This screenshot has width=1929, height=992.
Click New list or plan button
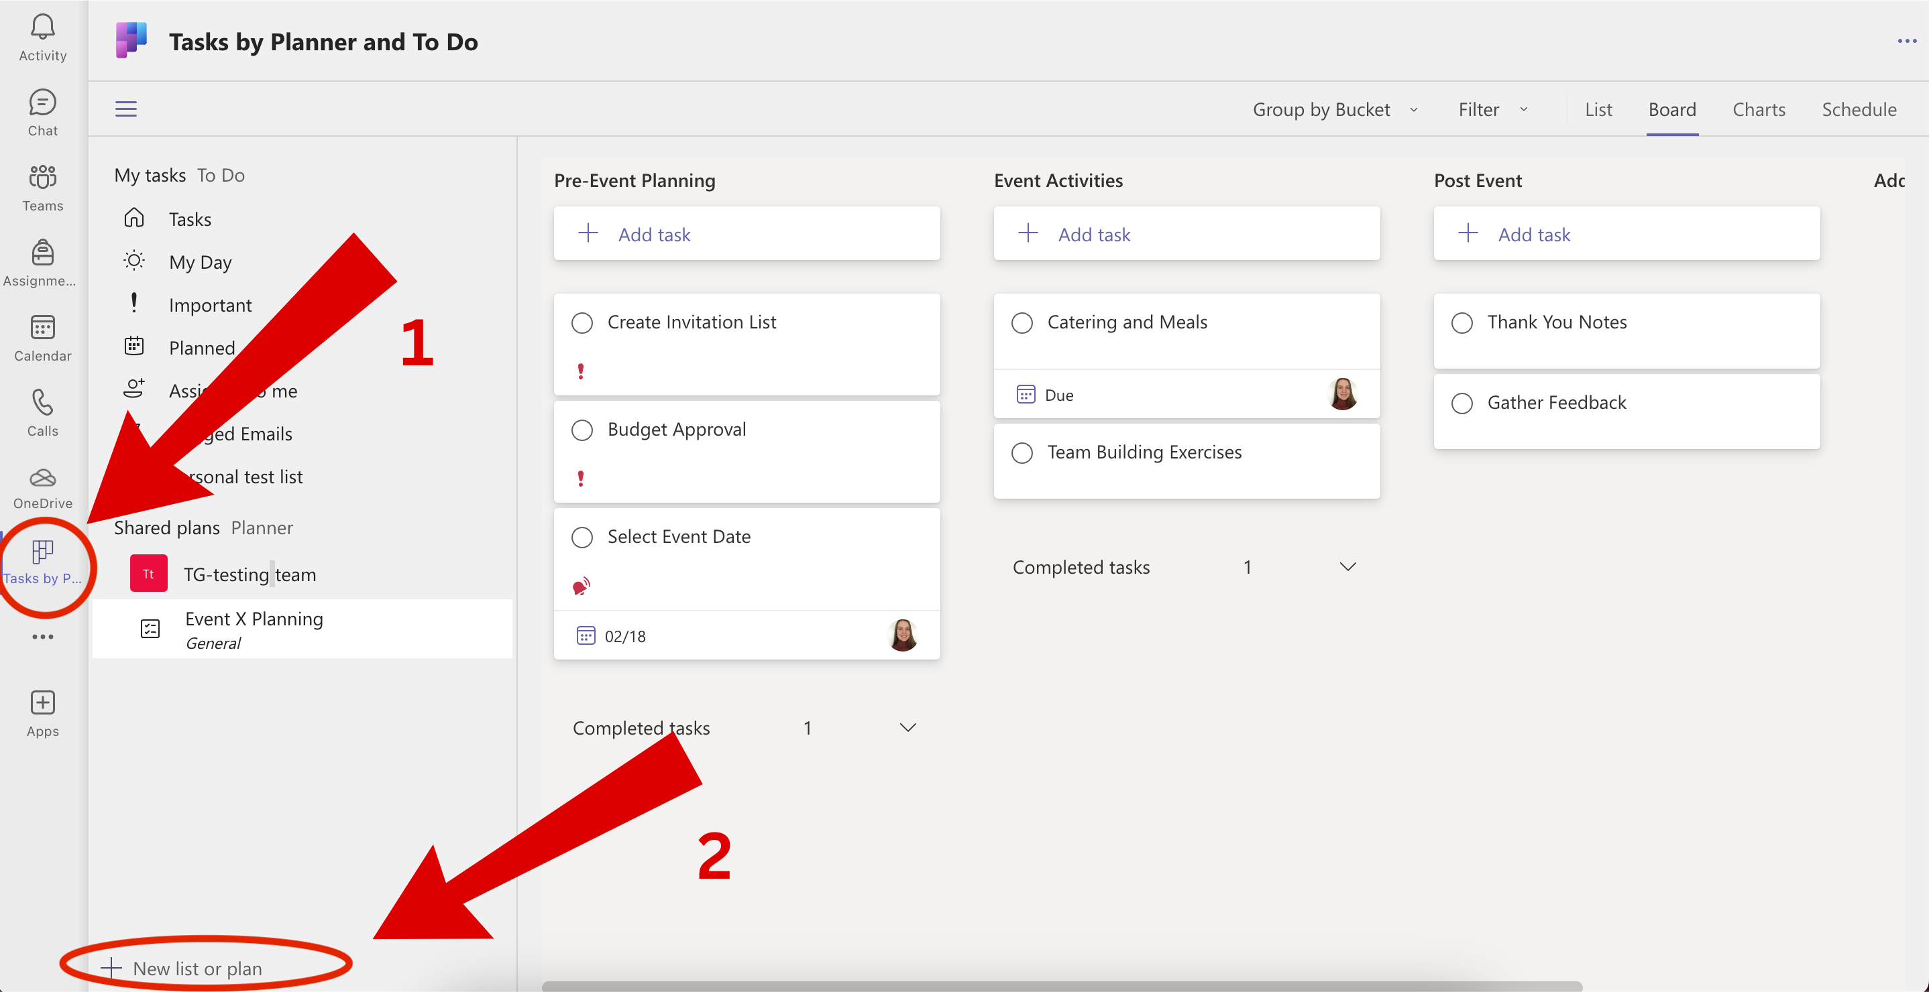click(x=197, y=968)
